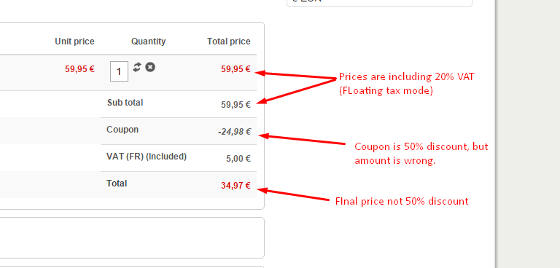Click the product row total price 59,95 €
This screenshot has height=268, width=560.
236,69
